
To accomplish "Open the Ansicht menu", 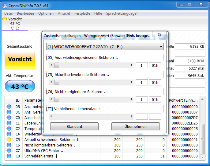I will tap(64, 13).
